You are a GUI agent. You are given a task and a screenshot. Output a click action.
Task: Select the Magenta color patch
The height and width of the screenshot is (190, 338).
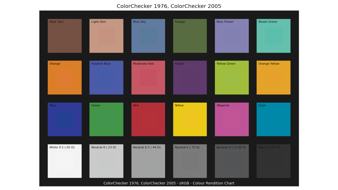232,119
